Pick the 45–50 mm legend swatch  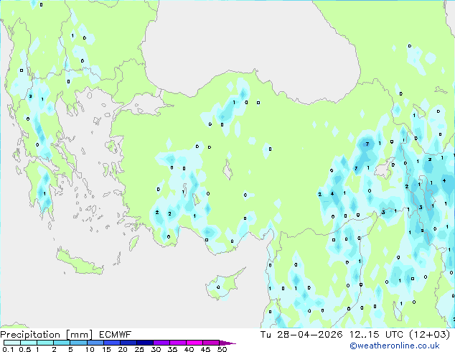[x=211, y=343]
